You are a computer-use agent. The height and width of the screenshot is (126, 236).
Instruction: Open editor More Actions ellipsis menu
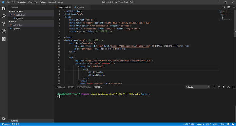pos(233,7)
